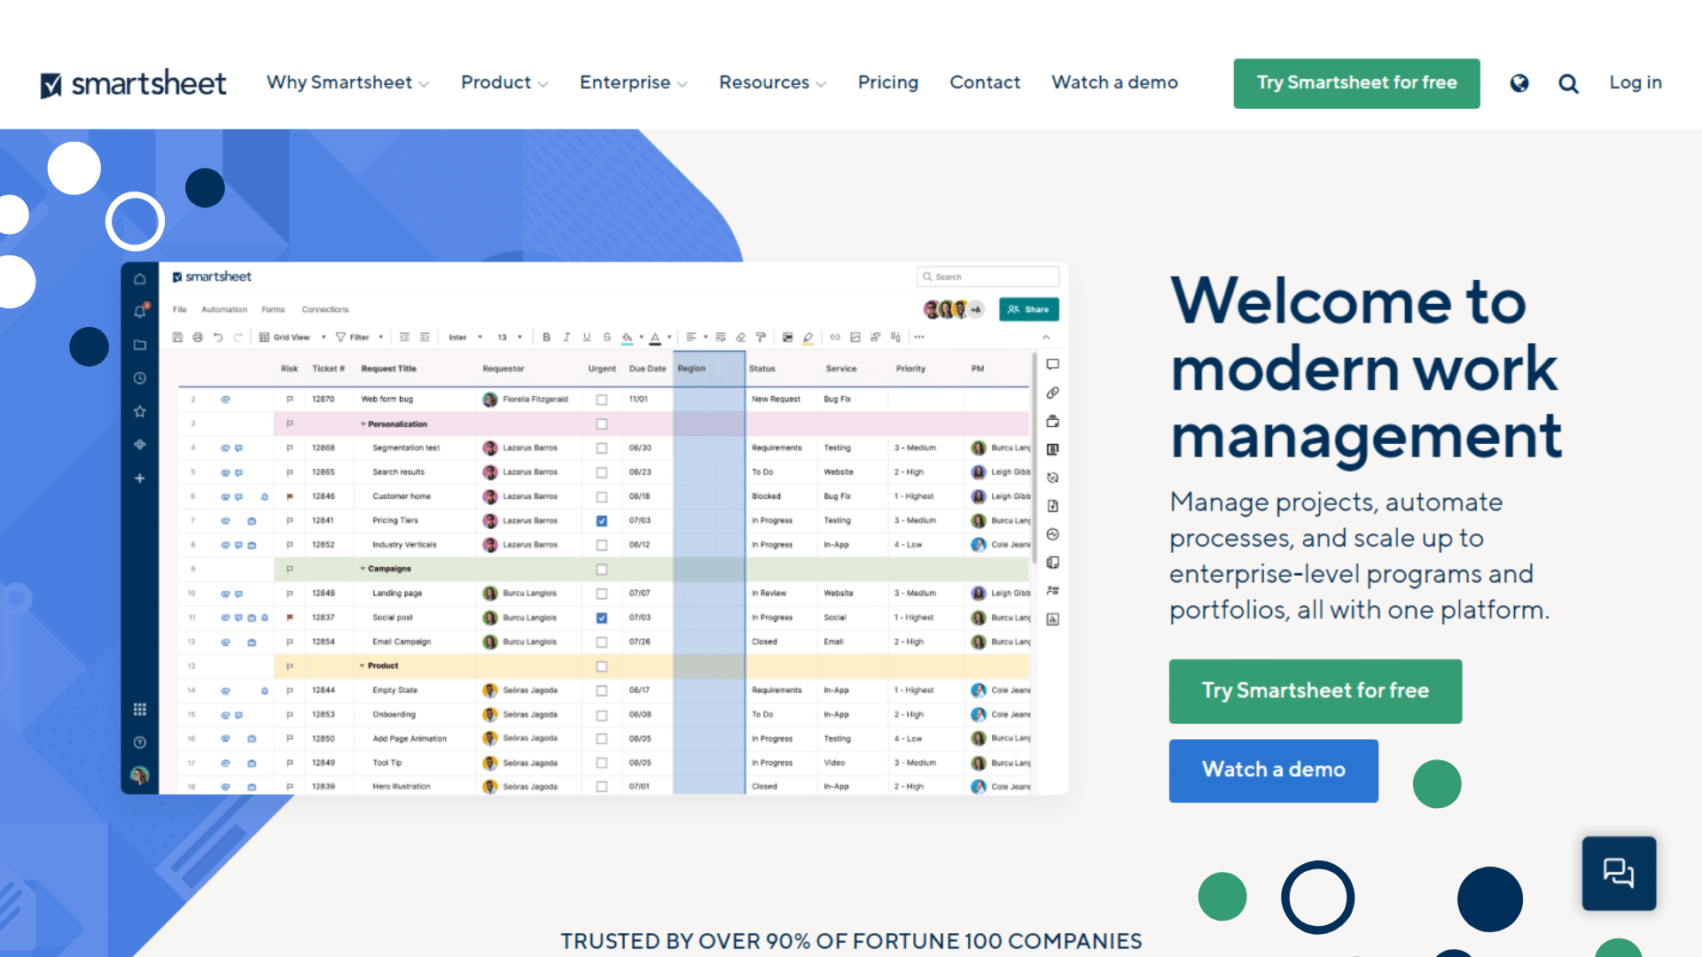Toggle Underline formatting
Image resolution: width=1702 pixels, height=957 pixels.
tap(587, 337)
